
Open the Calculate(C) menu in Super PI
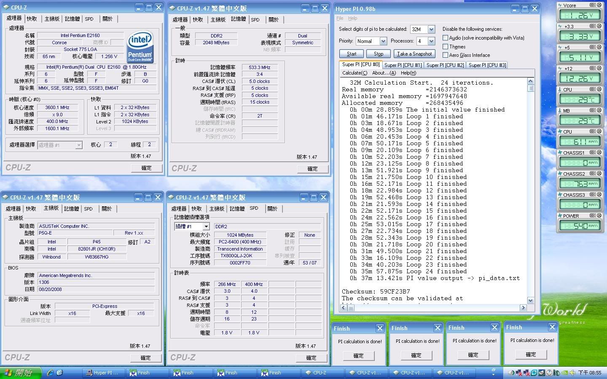tap(355, 73)
